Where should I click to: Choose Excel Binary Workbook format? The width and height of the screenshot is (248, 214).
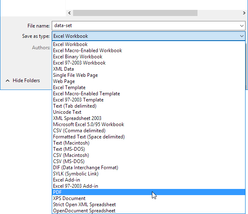click(78, 57)
